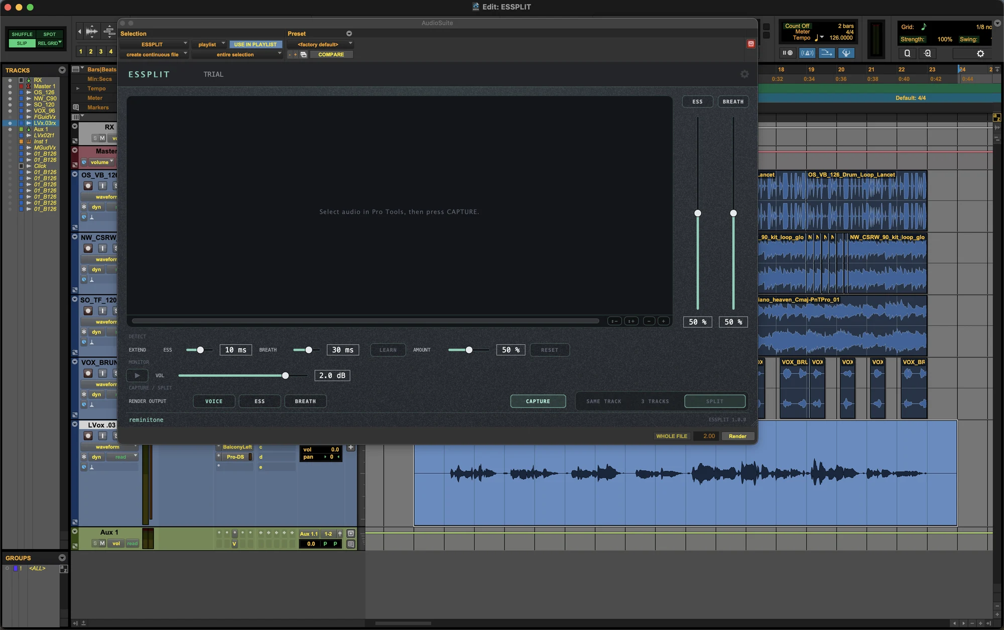1004x630 pixels.
Task: Click the COMPARE button
Action: coord(331,54)
